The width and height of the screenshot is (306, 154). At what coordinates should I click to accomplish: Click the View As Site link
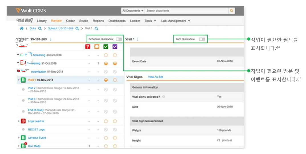[x=156, y=77]
